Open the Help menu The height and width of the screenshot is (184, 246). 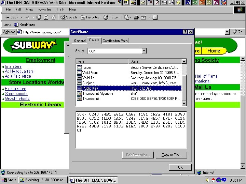point(72,10)
